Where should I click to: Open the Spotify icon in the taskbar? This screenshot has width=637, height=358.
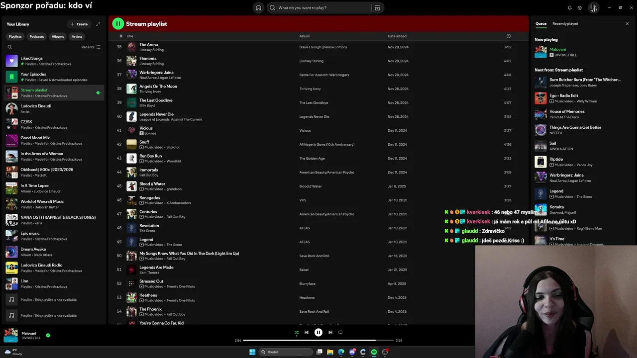374,352
